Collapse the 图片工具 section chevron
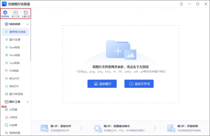 (x=27, y=102)
